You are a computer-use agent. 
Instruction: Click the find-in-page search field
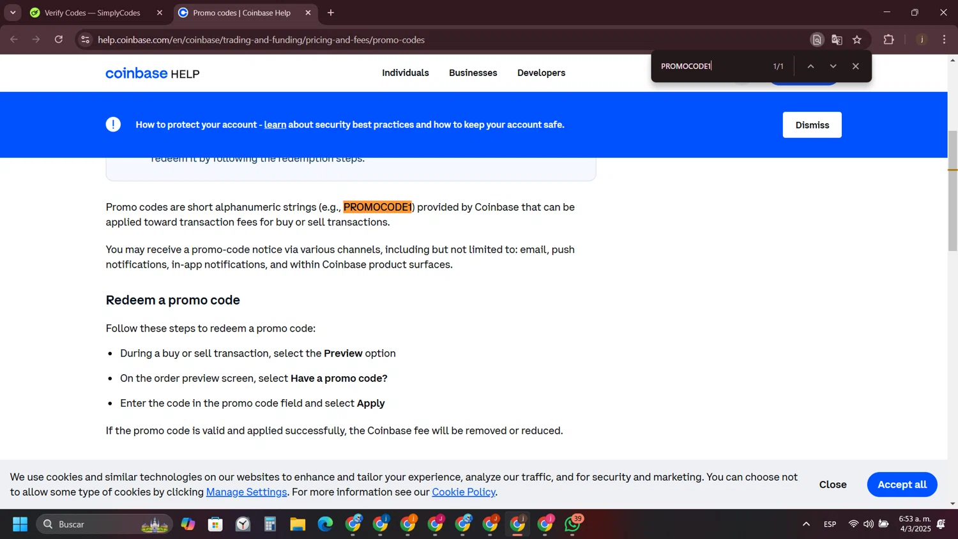click(711, 66)
